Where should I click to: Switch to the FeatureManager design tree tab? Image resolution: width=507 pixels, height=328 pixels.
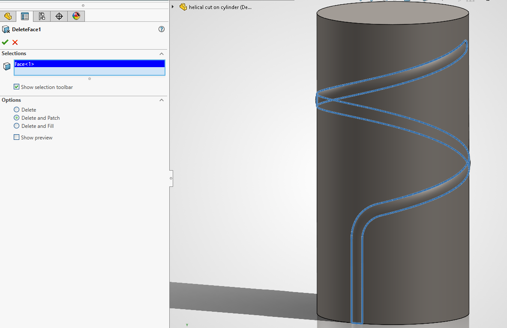pyautogui.click(x=8, y=16)
